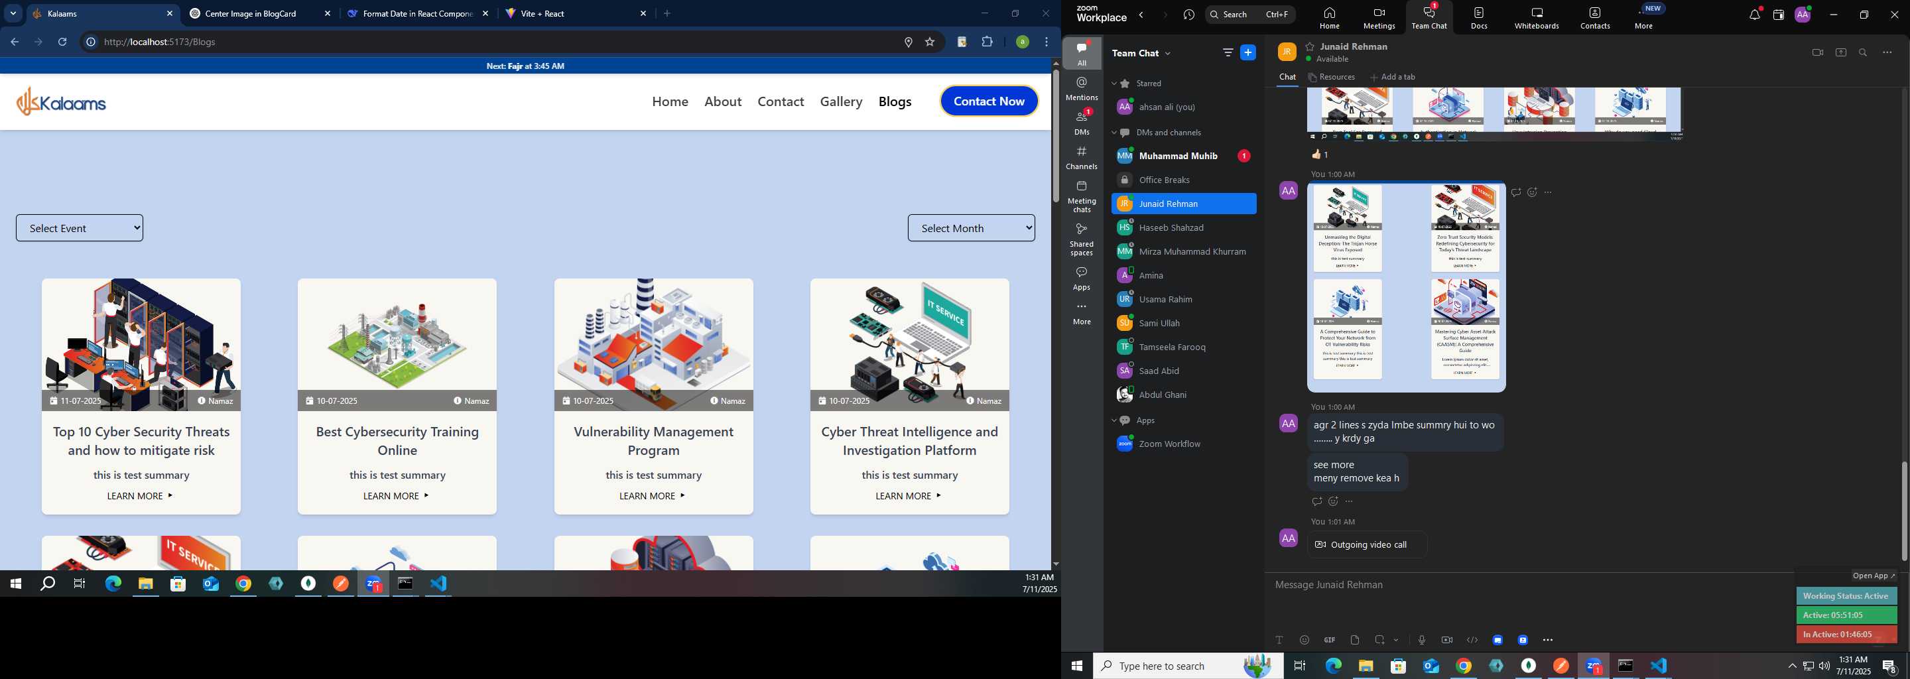
Task: Reload the Kalaams Blogs page
Action: (63, 42)
